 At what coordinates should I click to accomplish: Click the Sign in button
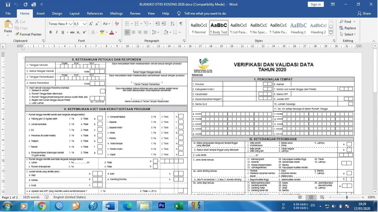point(316,4)
